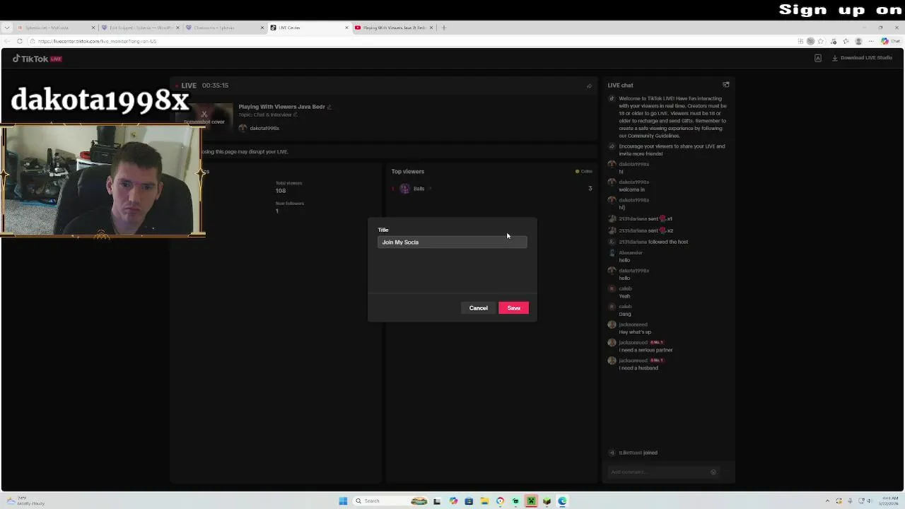Open the Windows Start menu
This screenshot has height=509, width=905.
tap(343, 501)
